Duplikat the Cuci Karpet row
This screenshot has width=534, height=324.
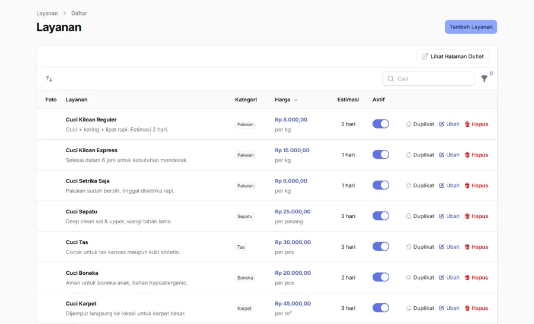pos(420,308)
